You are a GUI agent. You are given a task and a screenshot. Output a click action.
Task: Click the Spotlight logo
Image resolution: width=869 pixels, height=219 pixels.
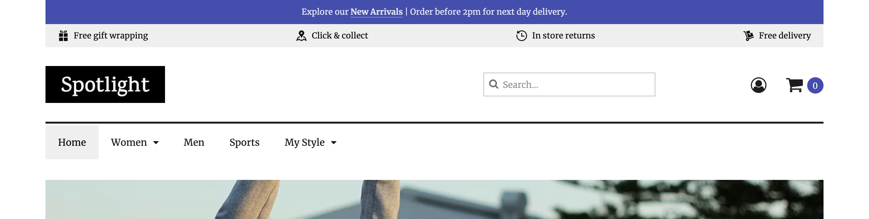[105, 84]
